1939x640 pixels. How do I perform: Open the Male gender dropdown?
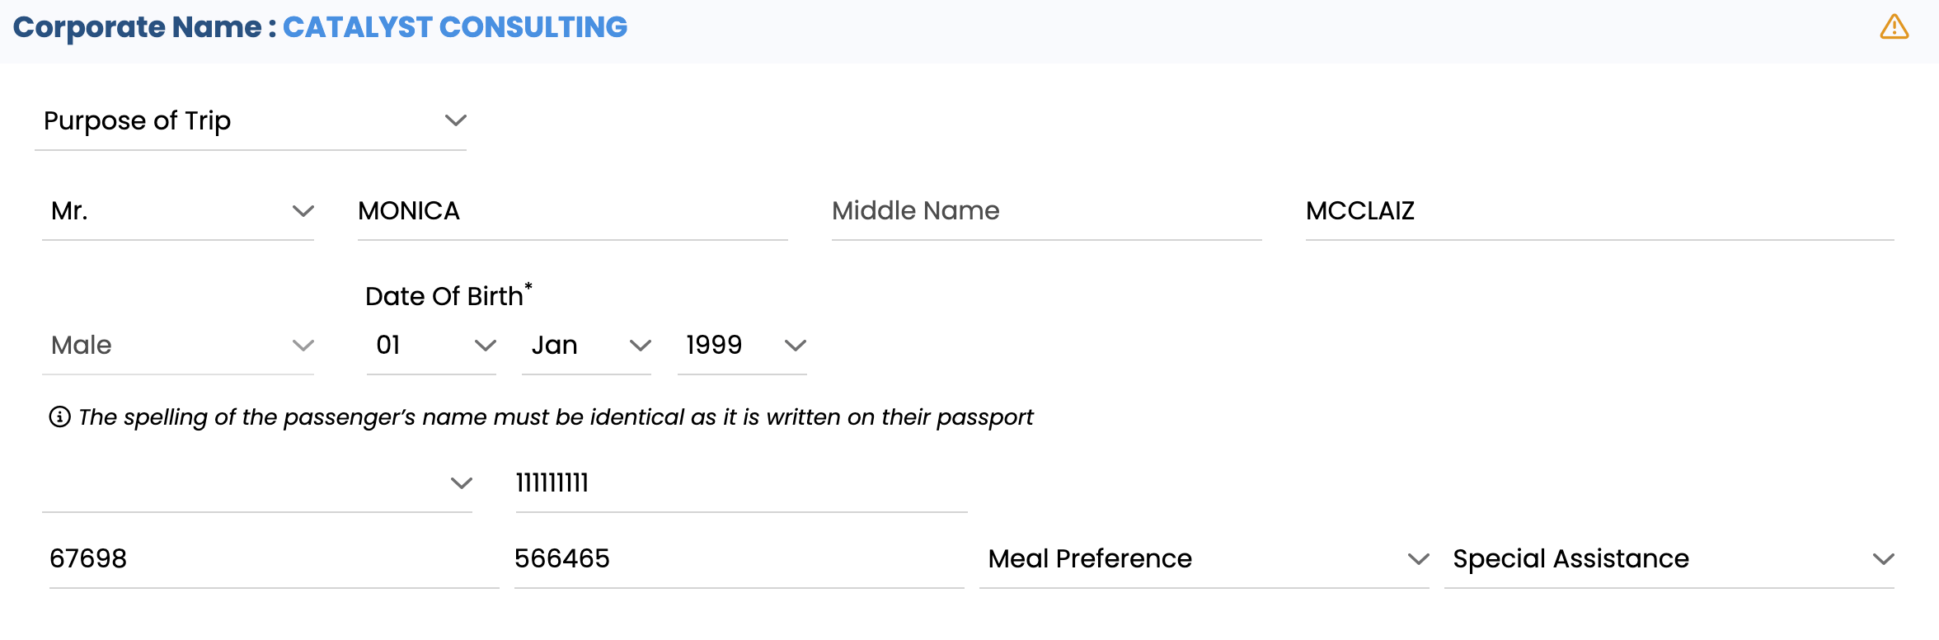(178, 346)
